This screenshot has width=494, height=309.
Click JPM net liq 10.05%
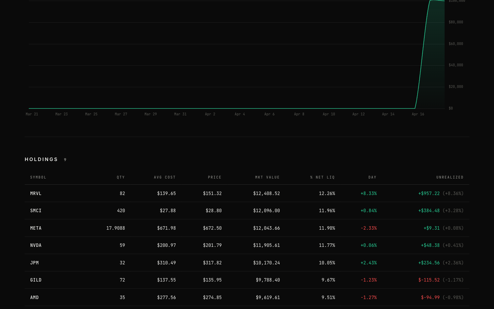[x=327, y=263]
